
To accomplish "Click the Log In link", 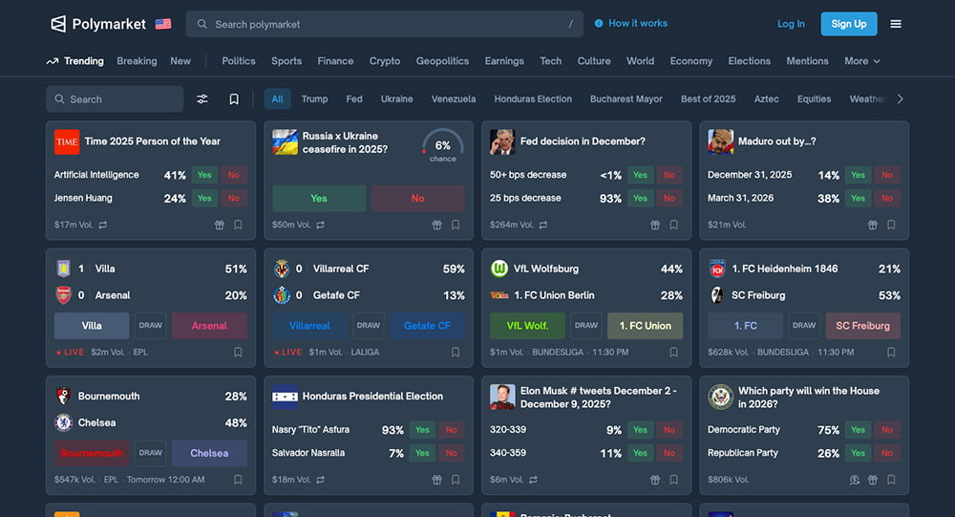I will 791,24.
